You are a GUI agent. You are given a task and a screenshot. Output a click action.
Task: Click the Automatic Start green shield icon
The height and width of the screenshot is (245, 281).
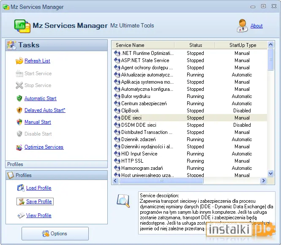pyautogui.click(x=19, y=98)
